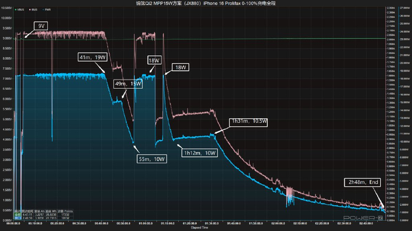412x231 pixels.
Task: Click the 17232 points cell
Action: [65, 215]
